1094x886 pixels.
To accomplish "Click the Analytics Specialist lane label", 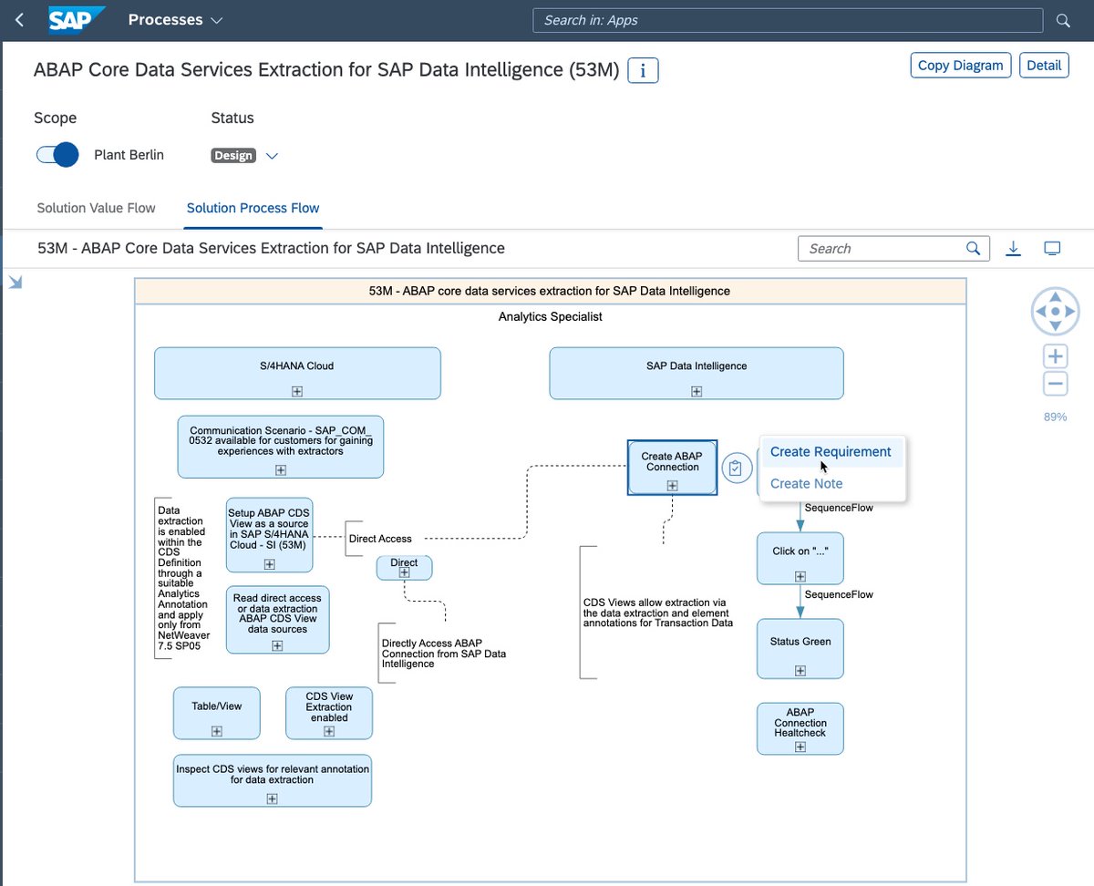I will (550, 316).
